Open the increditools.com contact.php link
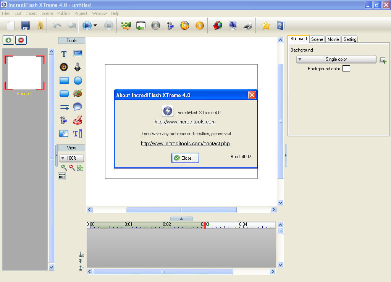The image size is (391, 282). tap(185, 144)
